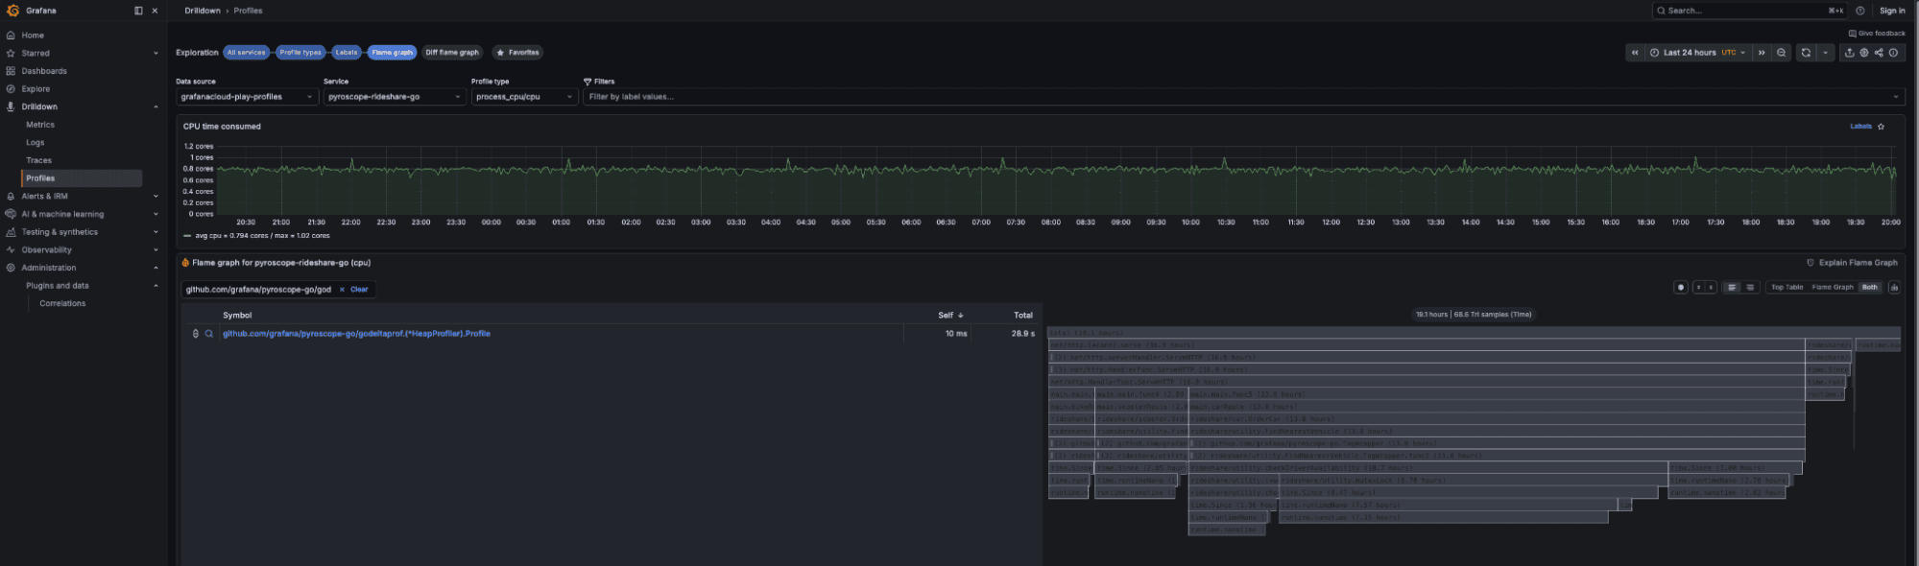Favorite the CPU time consumed panel star
Image resolution: width=1919 pixels, height=566 pixels.
1881,127
